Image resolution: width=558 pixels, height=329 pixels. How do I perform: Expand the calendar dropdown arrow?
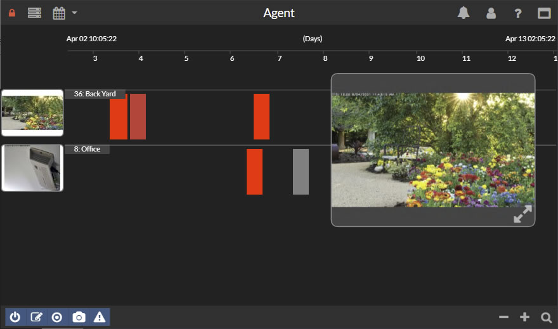coord(74,13)
